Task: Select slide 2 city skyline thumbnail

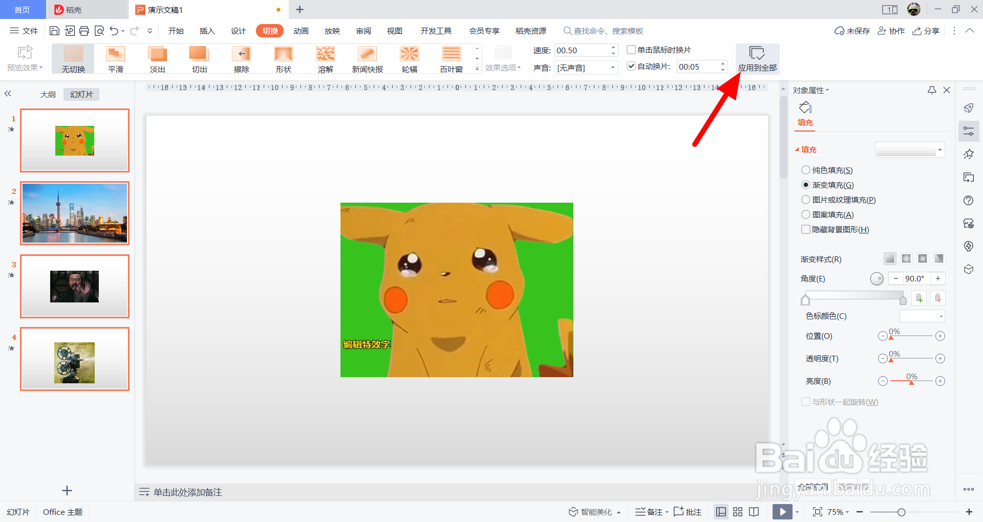Action: [75, 213]
